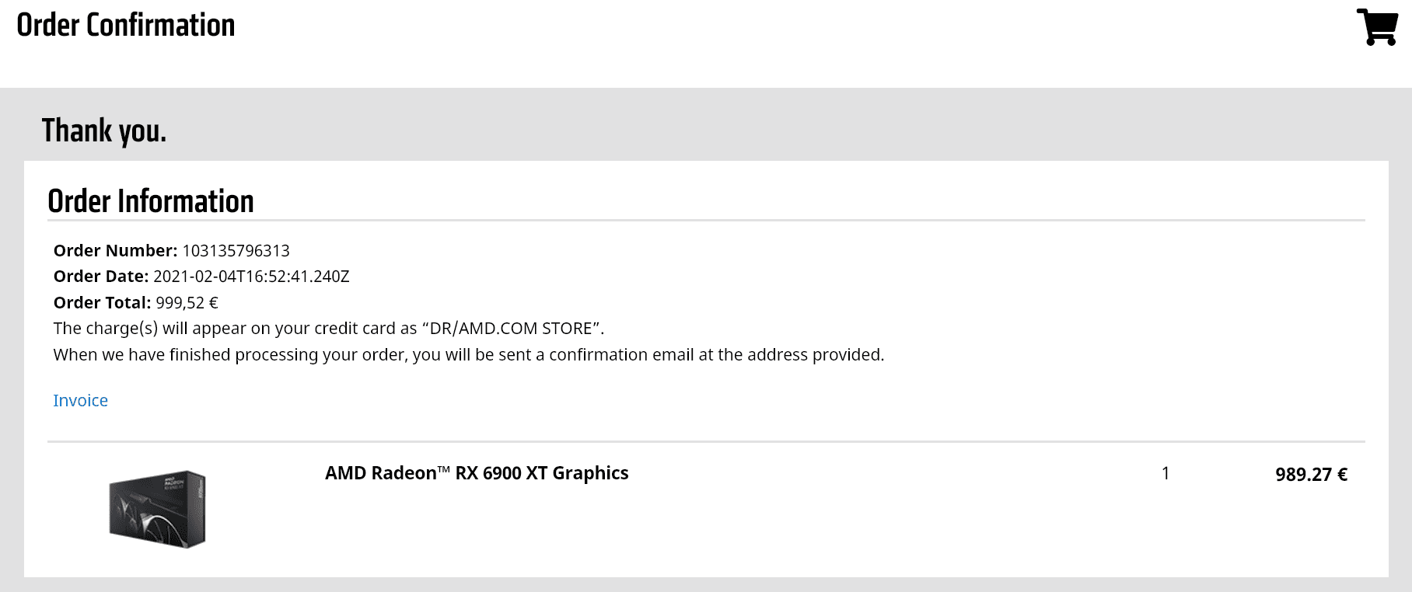
Task: Open the shopping cart icon
Action: click(1377, 27)
